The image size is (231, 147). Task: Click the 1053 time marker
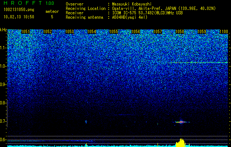(x=69, y=32)
